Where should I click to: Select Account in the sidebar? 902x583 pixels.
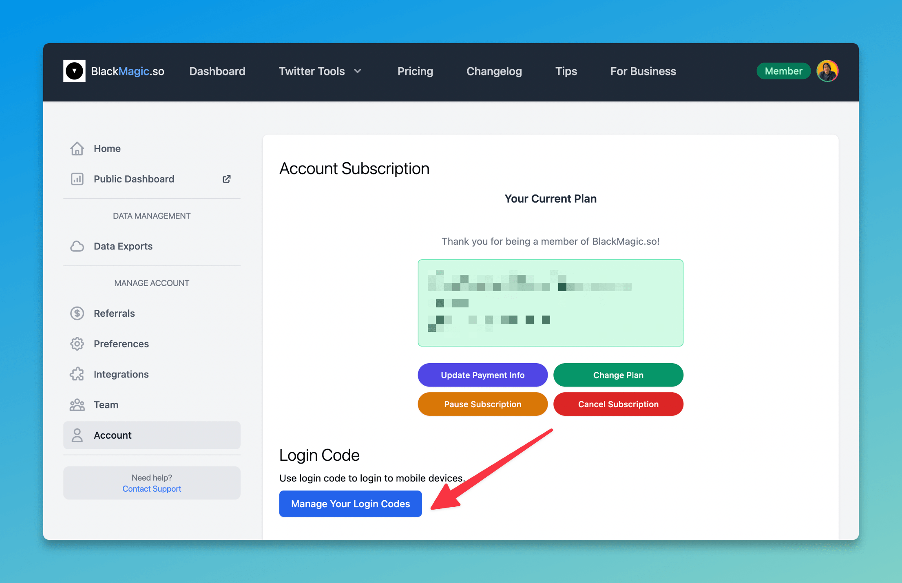(x=152, y=435)
